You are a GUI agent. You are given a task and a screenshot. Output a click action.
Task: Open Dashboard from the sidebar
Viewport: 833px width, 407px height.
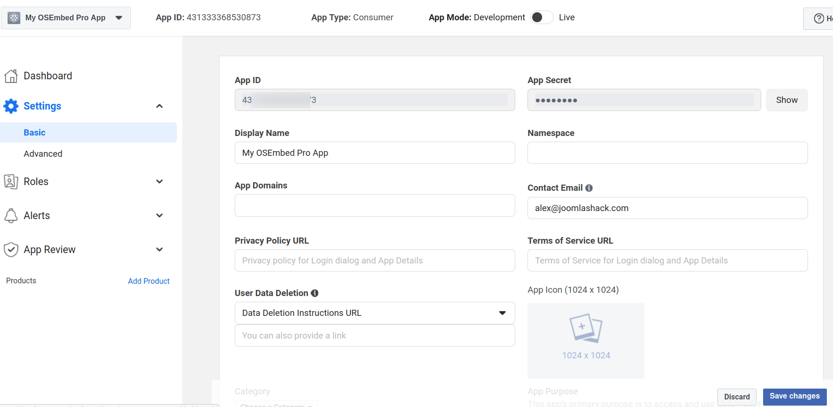click(48, 76)
